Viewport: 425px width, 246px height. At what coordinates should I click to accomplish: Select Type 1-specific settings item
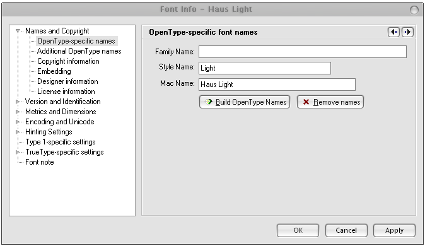point(61,142)
